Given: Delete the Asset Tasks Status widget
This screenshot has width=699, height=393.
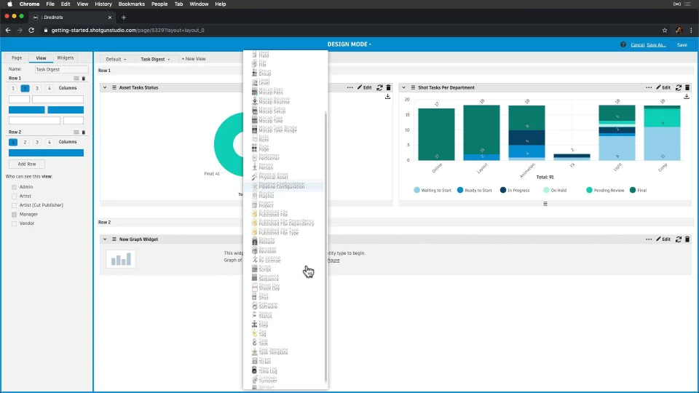Looking at the screenshot, I should pos(388,88).
